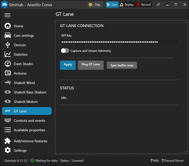The image size is (189, 166).
Task: Open Available properties label
Action: (x=29, y=130)
